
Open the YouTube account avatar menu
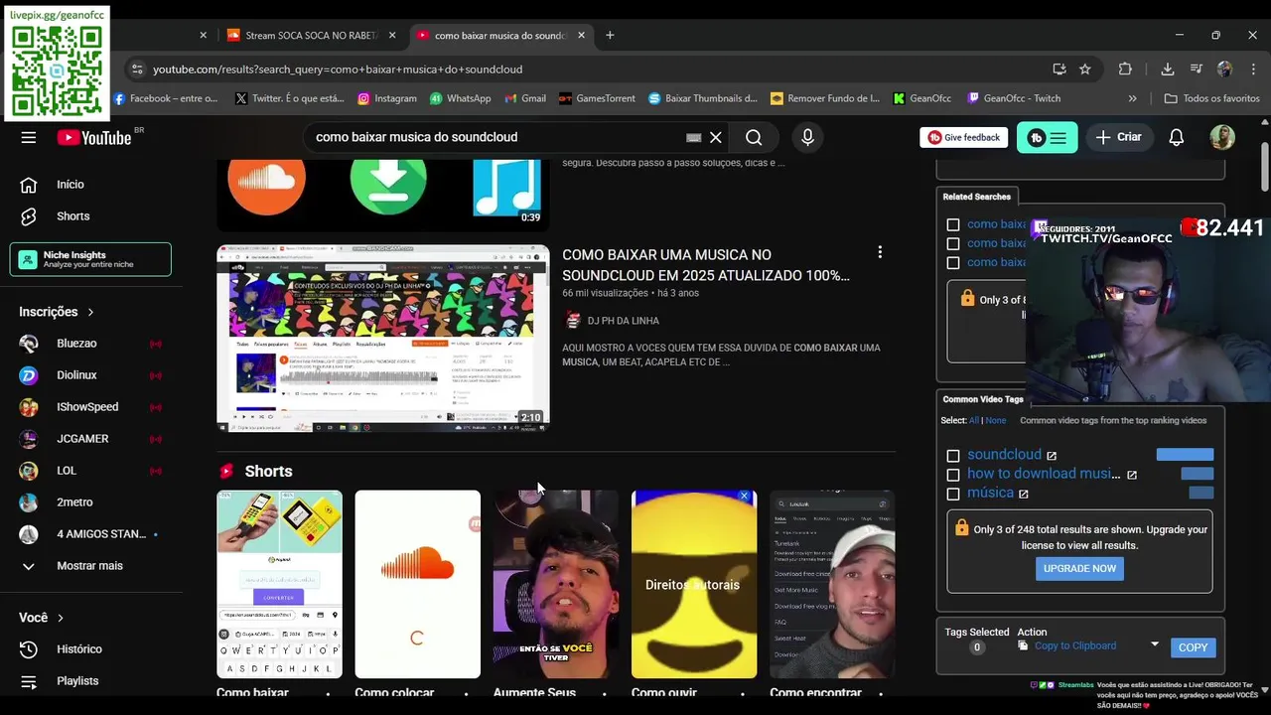[1222, 137]
